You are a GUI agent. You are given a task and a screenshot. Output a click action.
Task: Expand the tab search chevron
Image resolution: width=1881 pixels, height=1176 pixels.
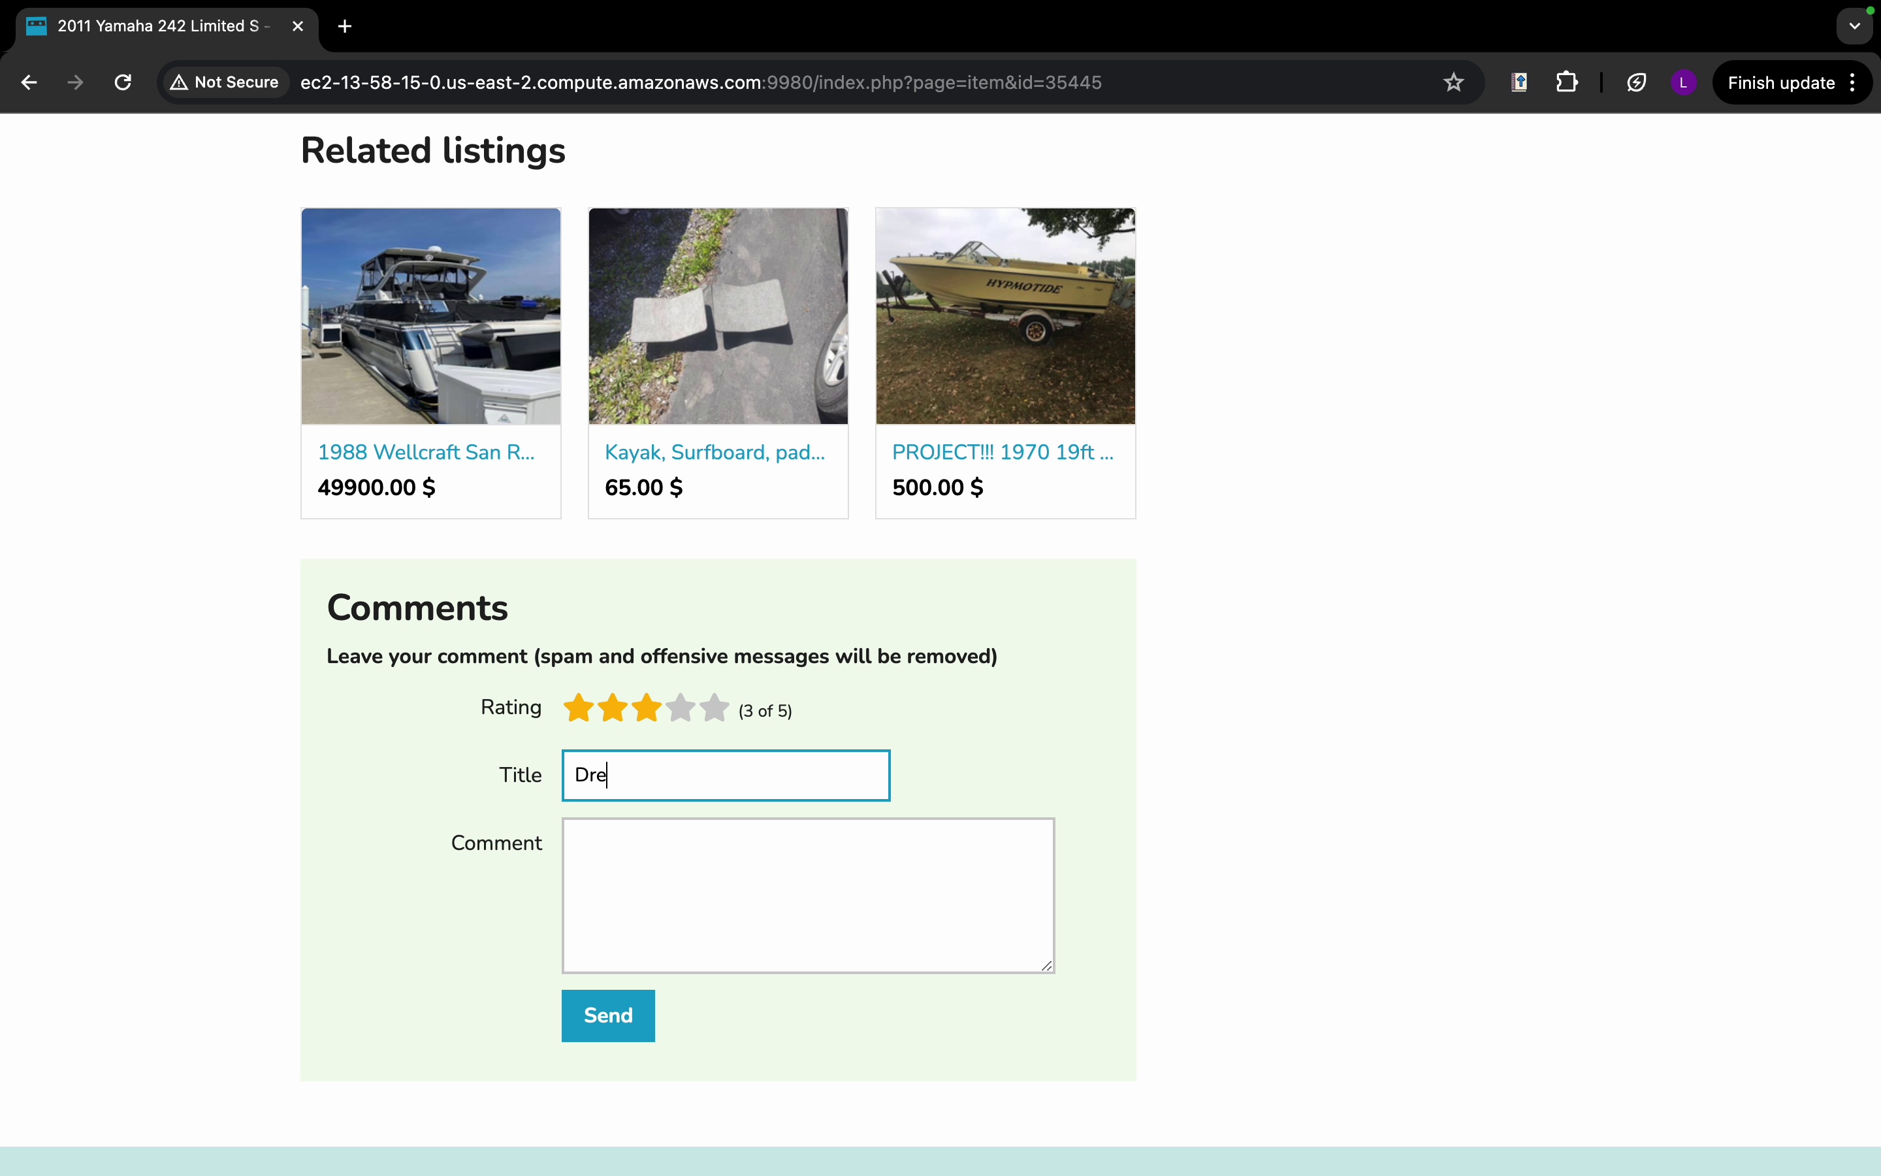(1855, 26)
